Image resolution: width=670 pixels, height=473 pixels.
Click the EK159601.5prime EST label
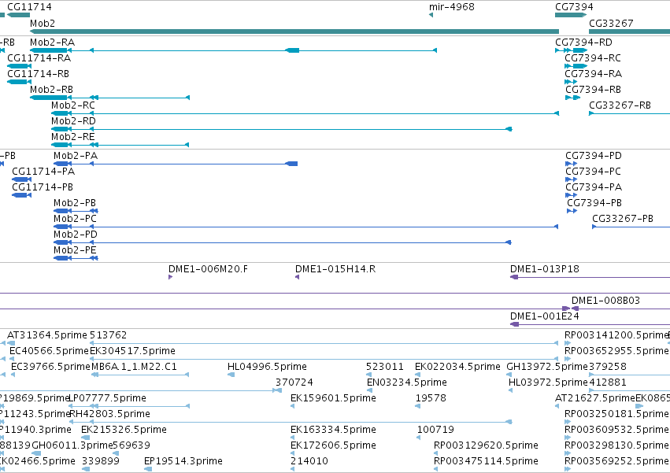[333, 398]
